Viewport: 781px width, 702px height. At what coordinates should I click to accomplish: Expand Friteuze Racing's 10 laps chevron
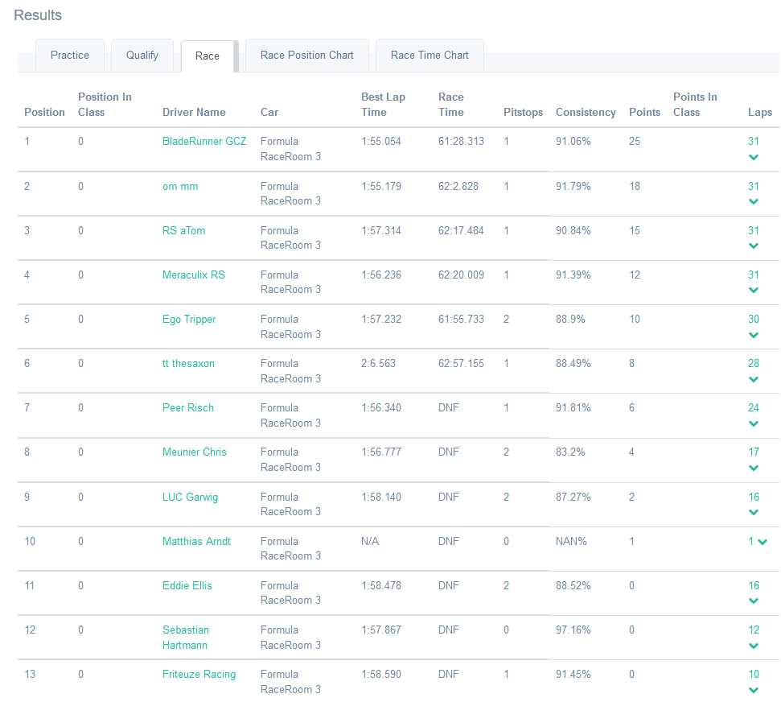coord(754,689)
